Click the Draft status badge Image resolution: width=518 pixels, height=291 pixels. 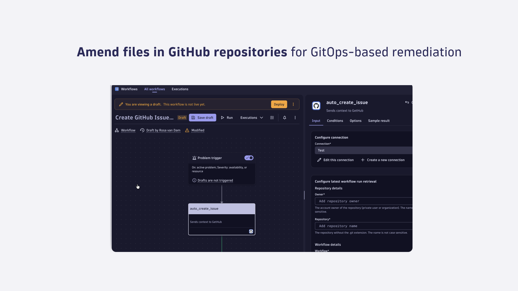pos(182,117)
